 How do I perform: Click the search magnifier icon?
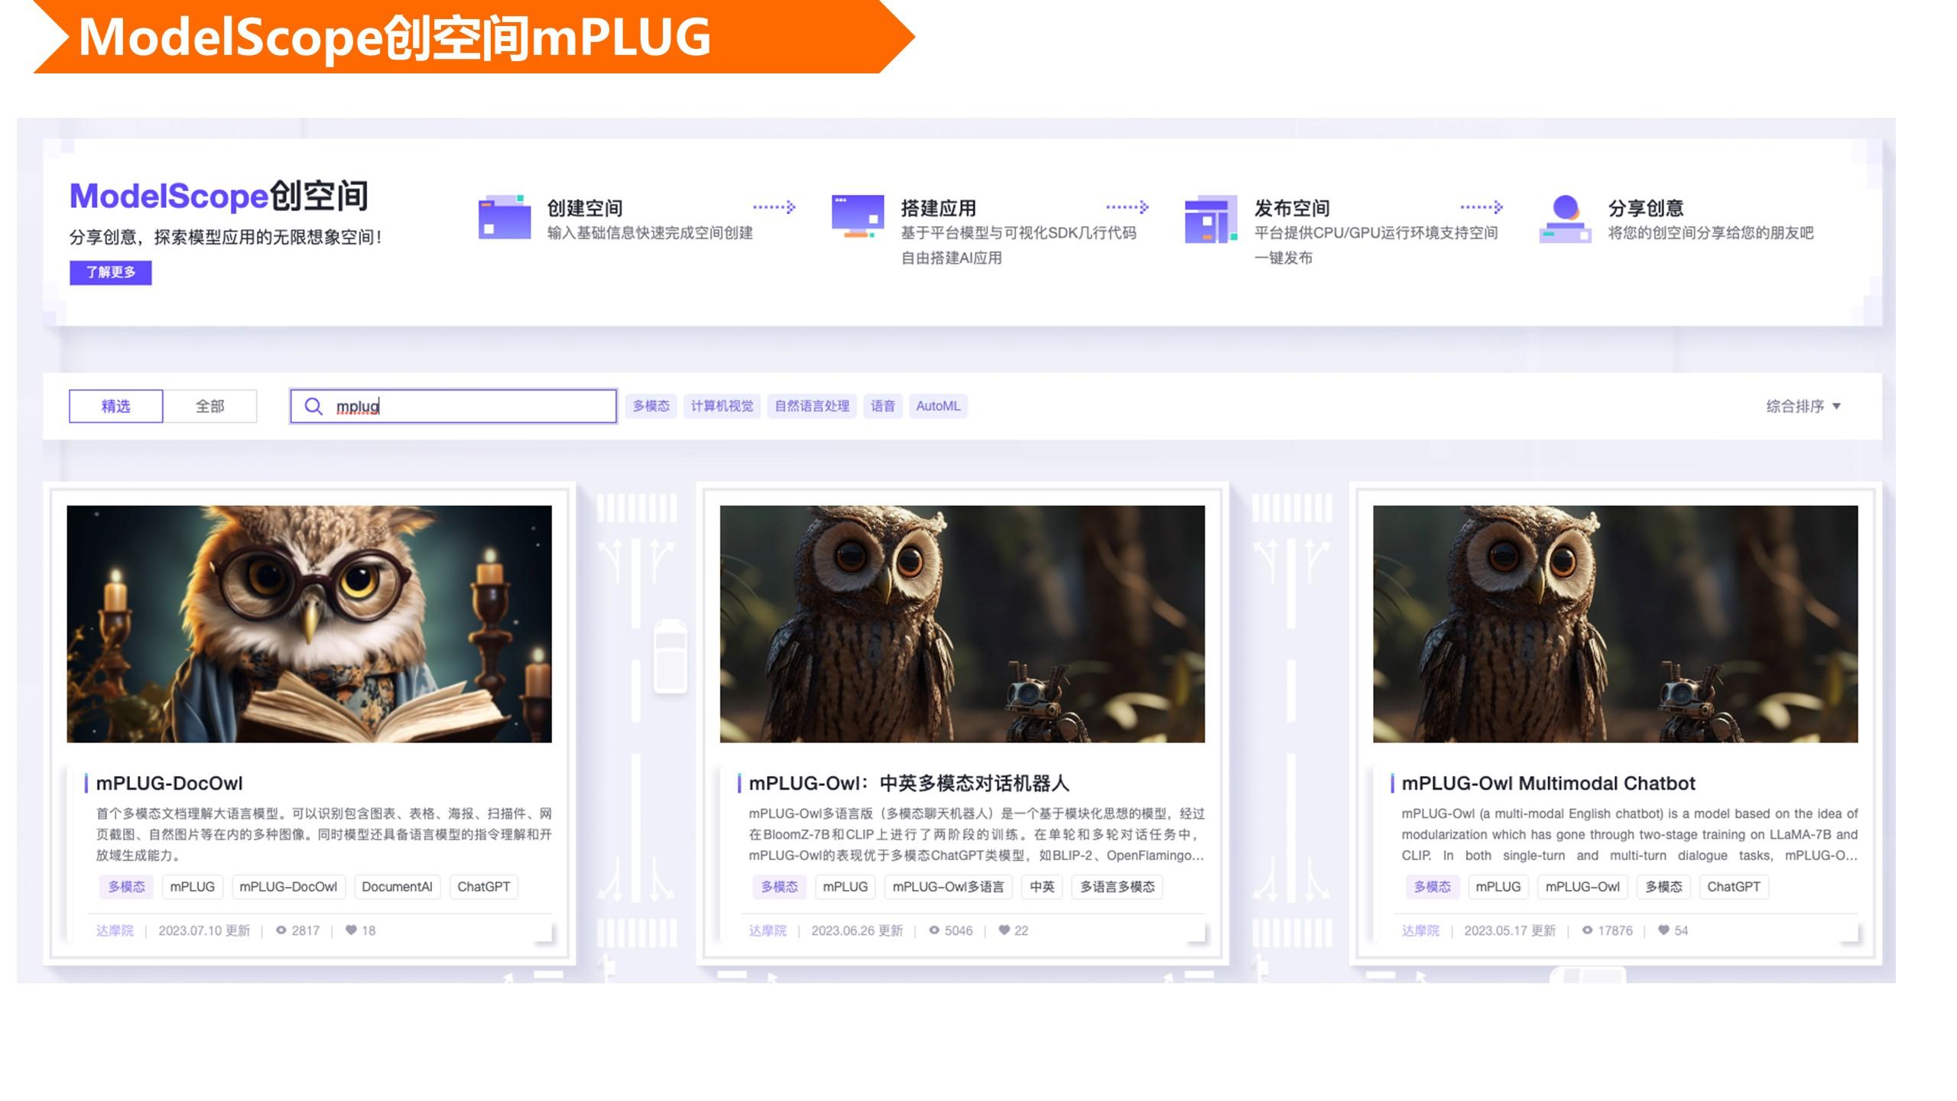coord(314,406)
